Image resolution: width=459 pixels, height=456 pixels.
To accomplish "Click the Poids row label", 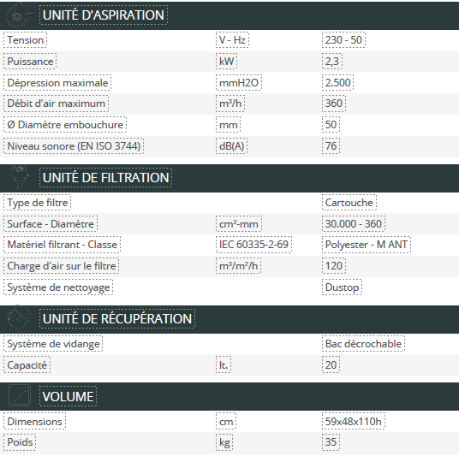I will coord(20,442).
